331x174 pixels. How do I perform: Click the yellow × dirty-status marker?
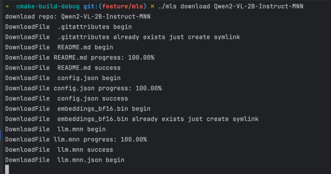click(x=152, y=6)
